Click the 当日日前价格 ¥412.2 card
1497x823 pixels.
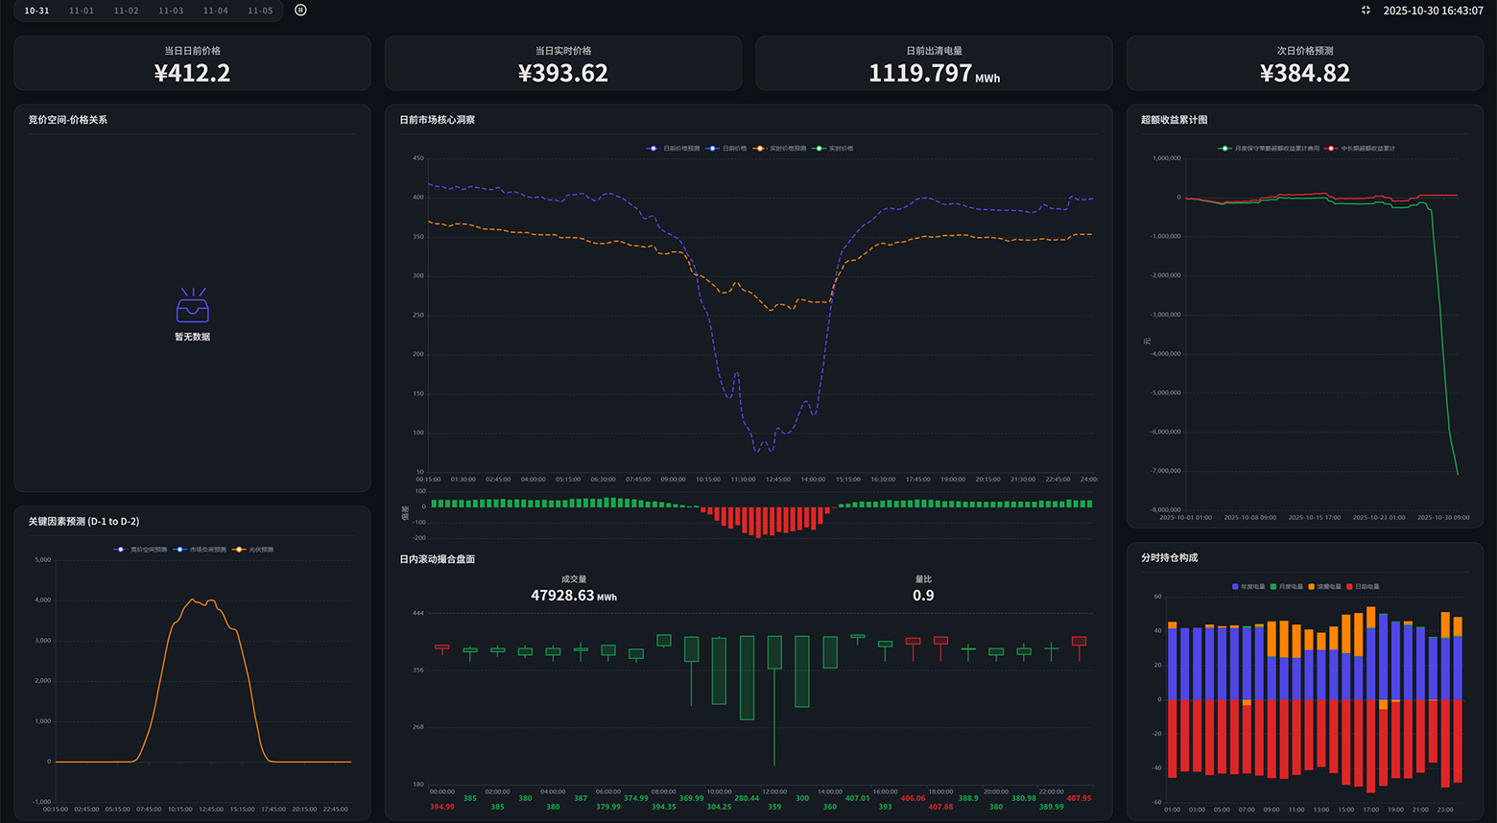click(x=192, y=64)
